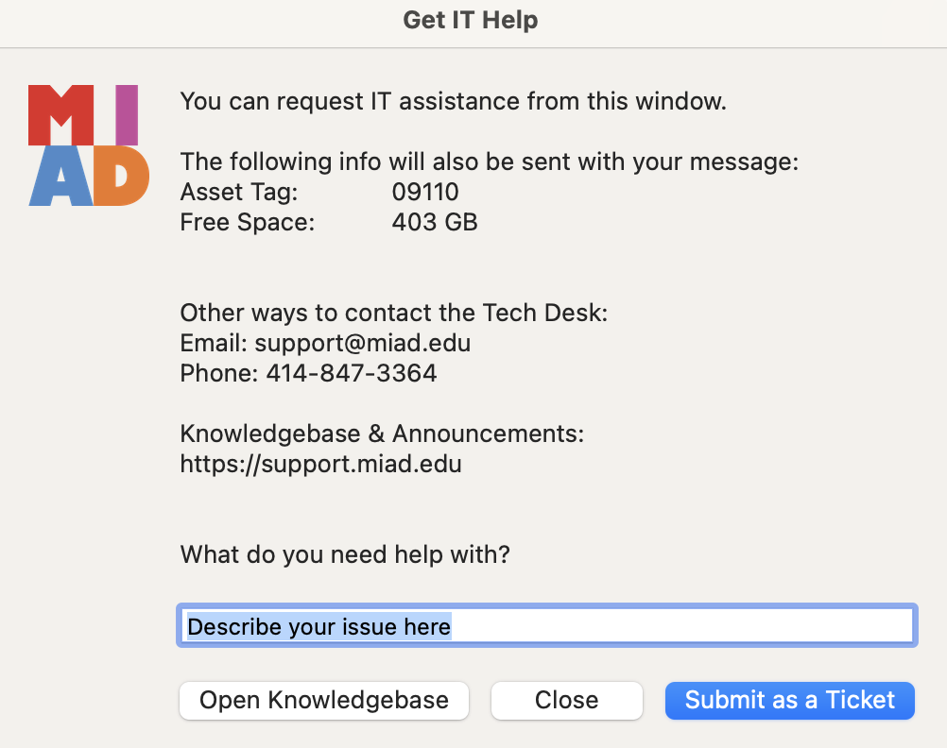Click the Other ways to contact text

point(394,313)
